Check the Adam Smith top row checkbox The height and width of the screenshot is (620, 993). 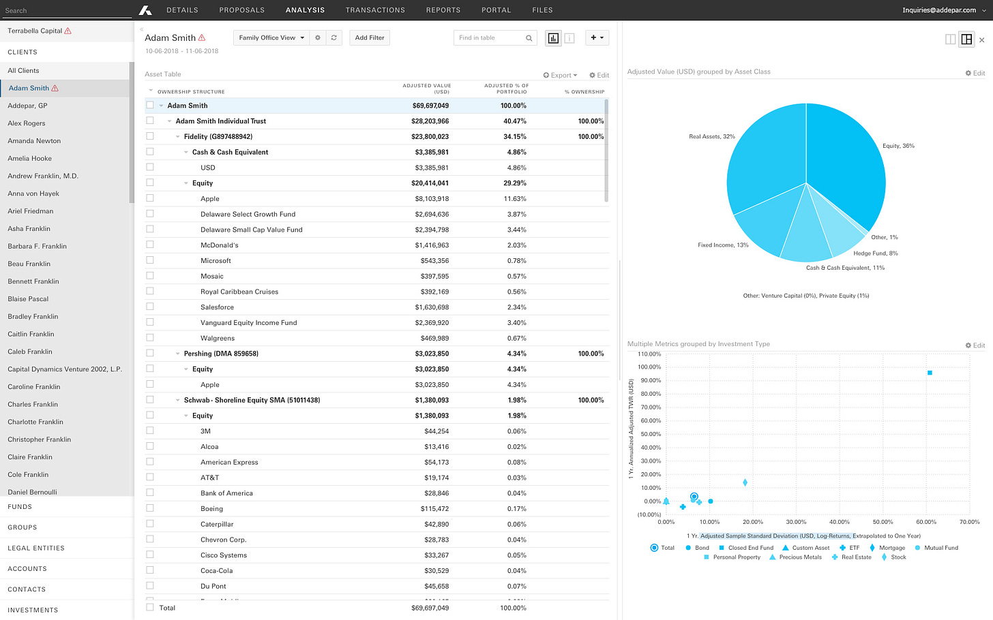click(150, 106)
